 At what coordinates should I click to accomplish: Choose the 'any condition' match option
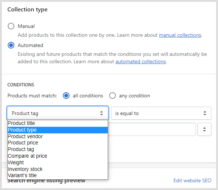[x=112, y=96]
